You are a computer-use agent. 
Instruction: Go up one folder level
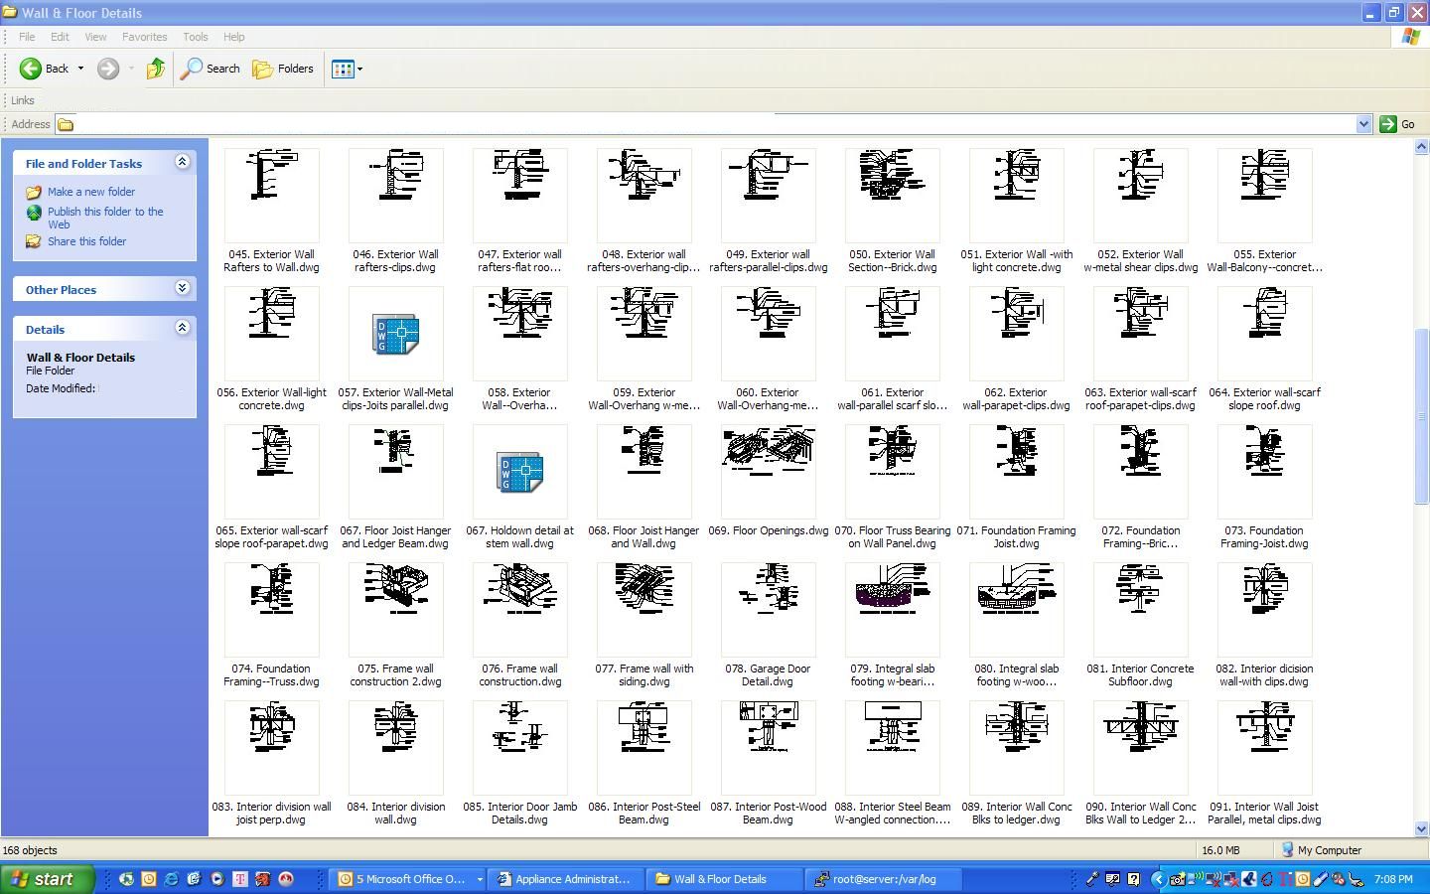[155, 69]
